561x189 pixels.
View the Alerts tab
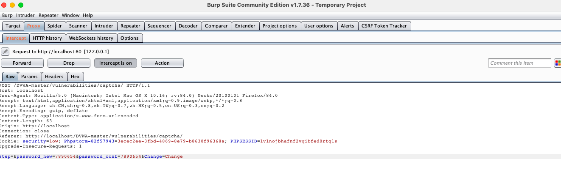[348, 26]
